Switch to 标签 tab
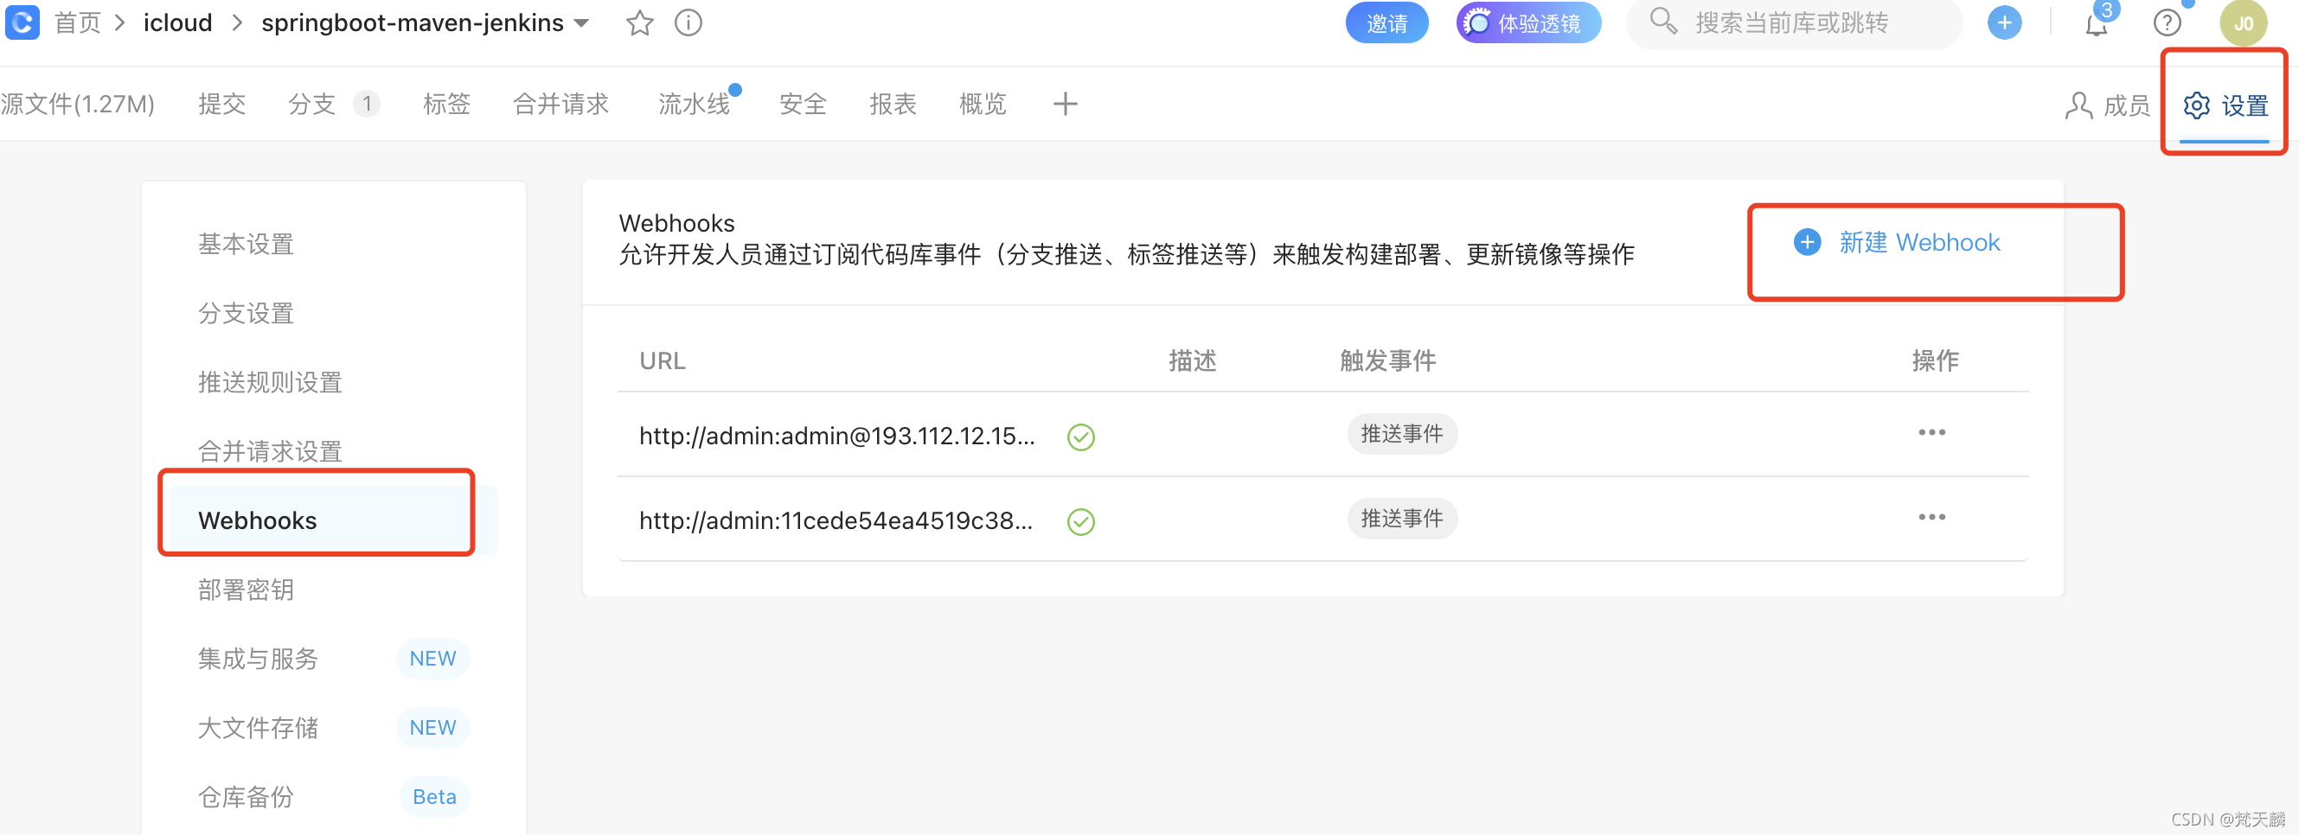Viewport: 2299px width, 835px height. pyautogui.click(x=446, y=105)
